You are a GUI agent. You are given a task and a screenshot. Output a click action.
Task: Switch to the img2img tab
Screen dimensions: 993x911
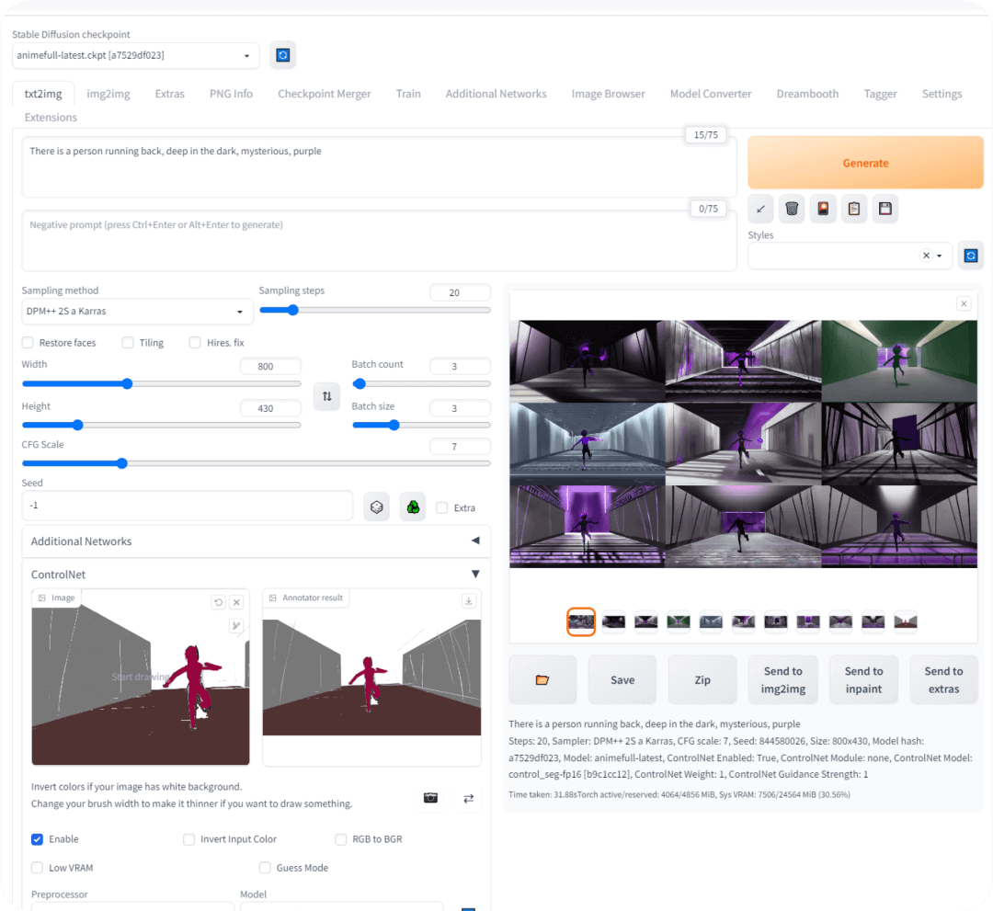click(108, 94)
